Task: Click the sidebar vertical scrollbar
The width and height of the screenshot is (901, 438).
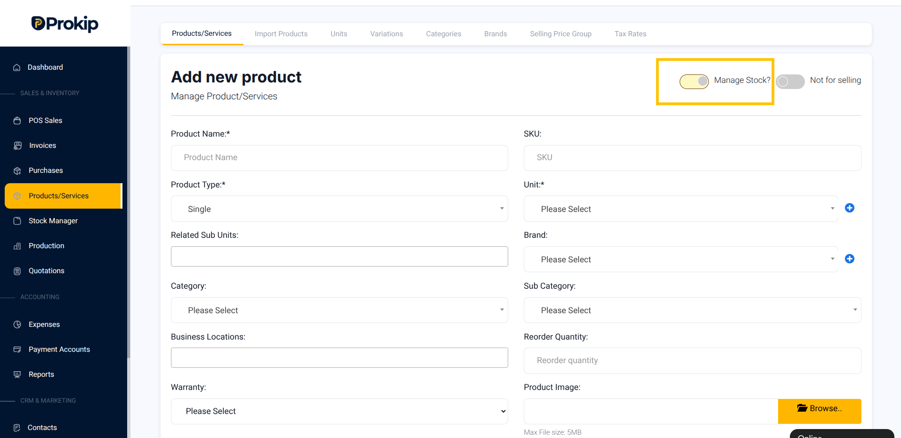Action: pos(129,203)
